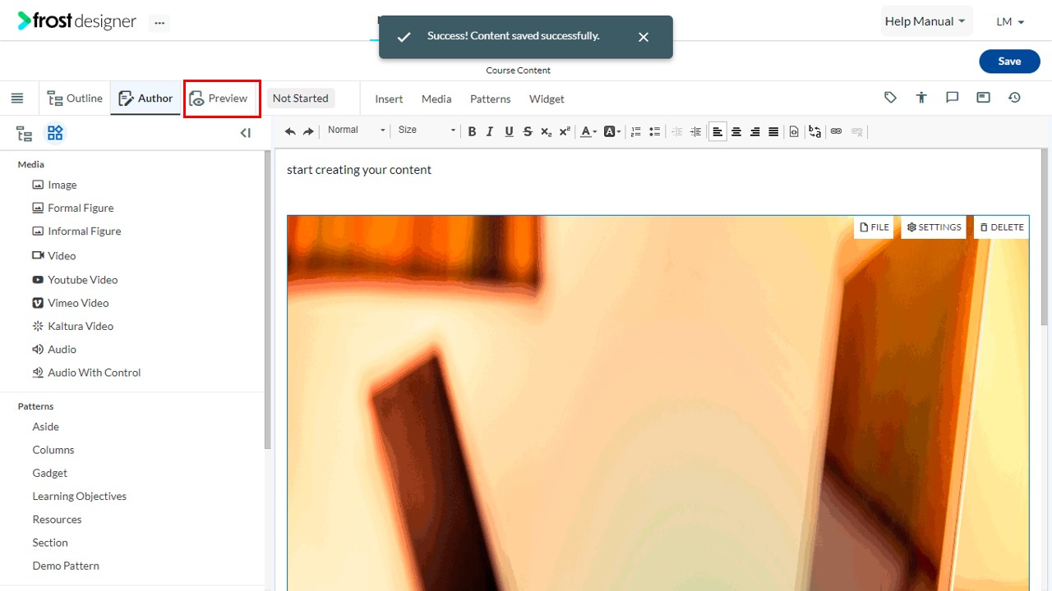Open the comments icon

click(x=953, y=98)
